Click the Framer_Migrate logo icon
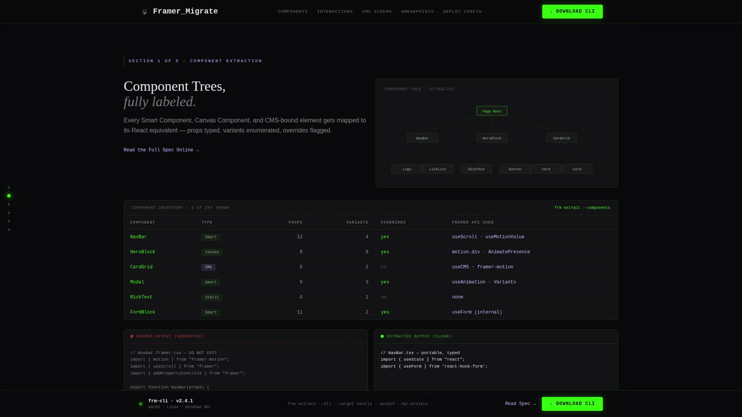The width and height of the screenshot is (742, 417). (145, 12)
